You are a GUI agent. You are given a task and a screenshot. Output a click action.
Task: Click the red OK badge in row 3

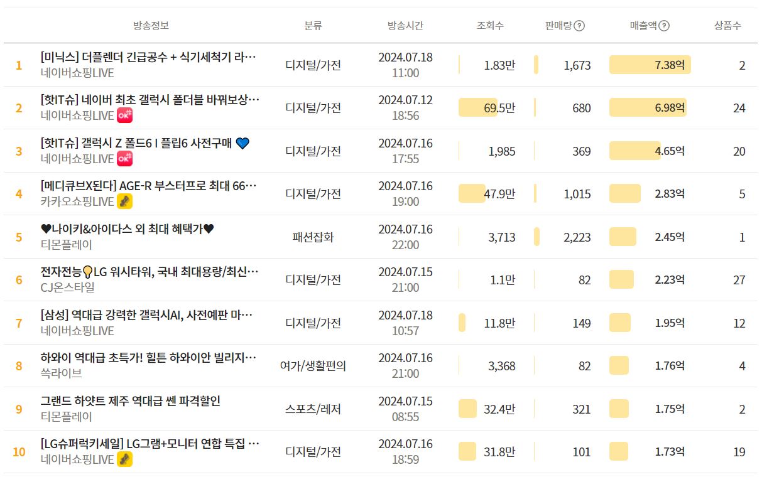(x=125, y=159)
